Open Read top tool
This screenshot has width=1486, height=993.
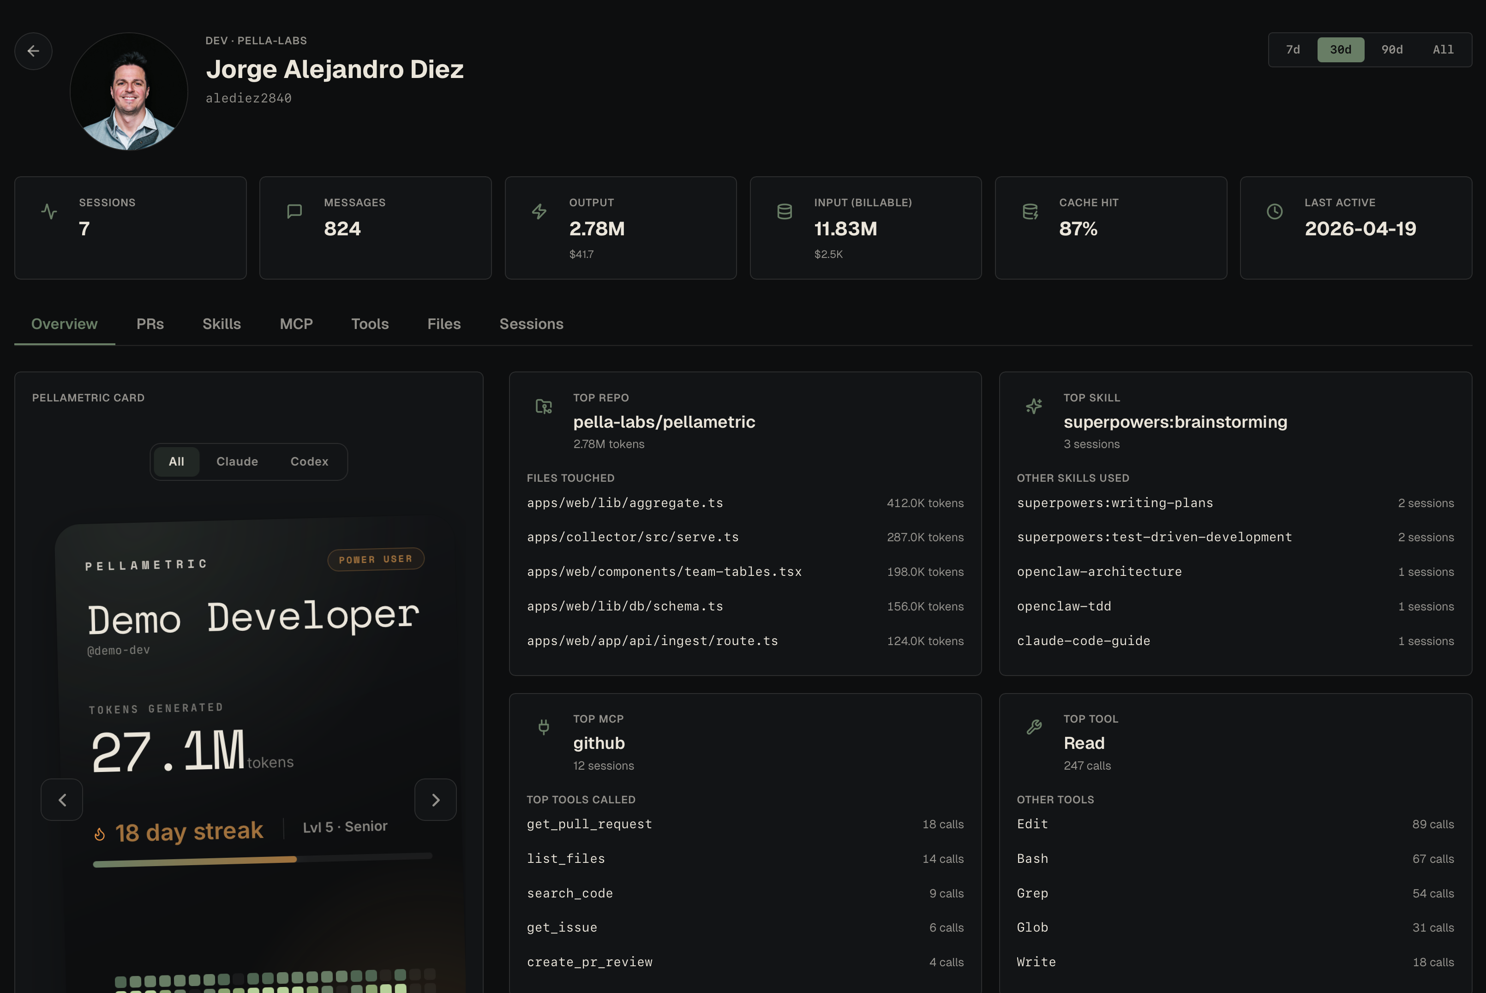click(x=1084, y=743)
